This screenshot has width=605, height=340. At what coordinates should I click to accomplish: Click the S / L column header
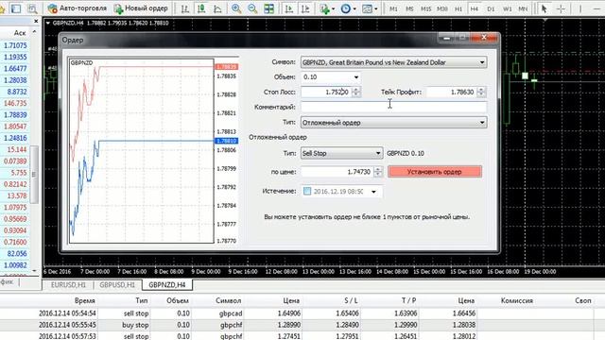[351, 300]
